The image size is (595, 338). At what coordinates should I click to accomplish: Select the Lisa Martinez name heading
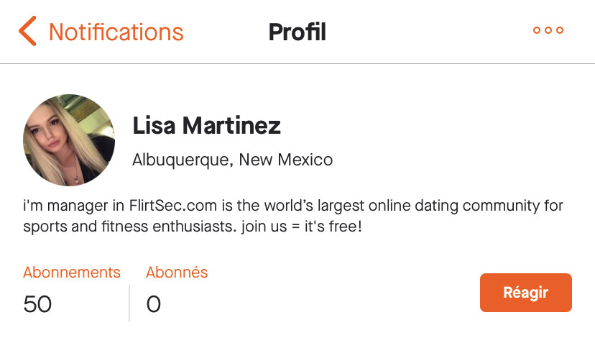click(206, 126)
